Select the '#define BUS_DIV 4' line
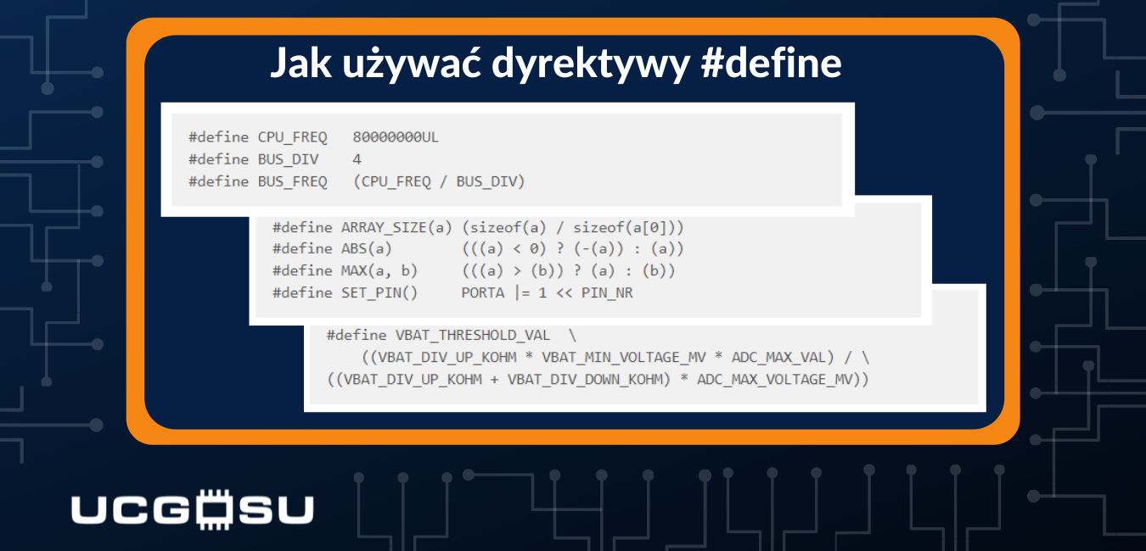 [x=275, y=159]
